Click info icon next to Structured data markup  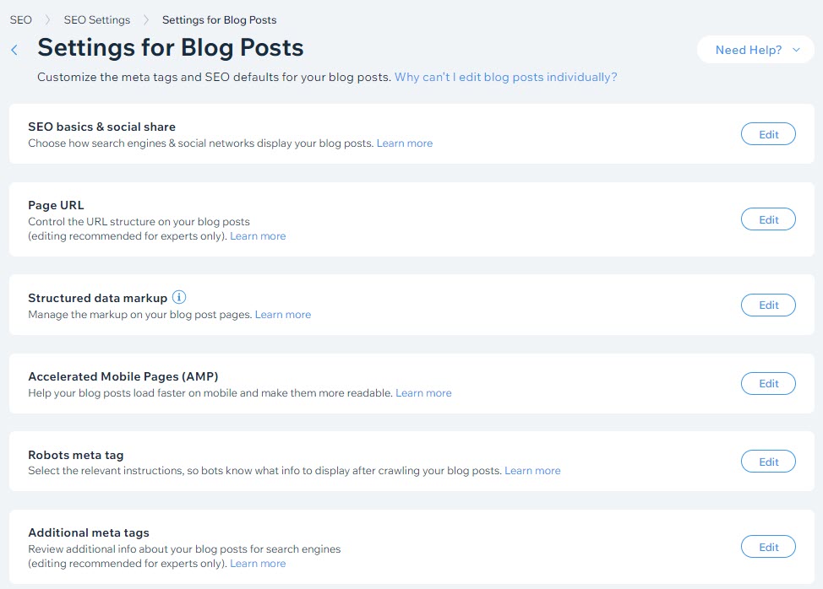(179, 297)
